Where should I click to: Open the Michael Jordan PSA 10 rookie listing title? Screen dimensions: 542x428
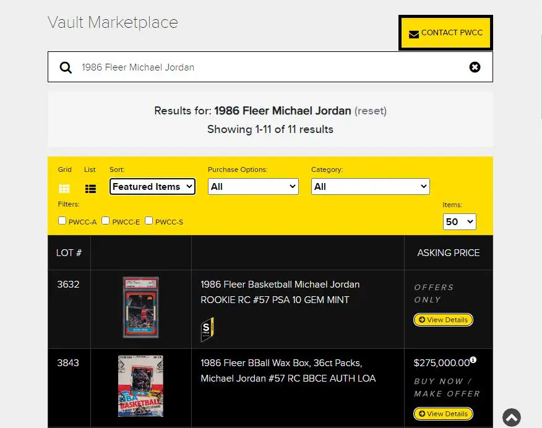[280, 293]
